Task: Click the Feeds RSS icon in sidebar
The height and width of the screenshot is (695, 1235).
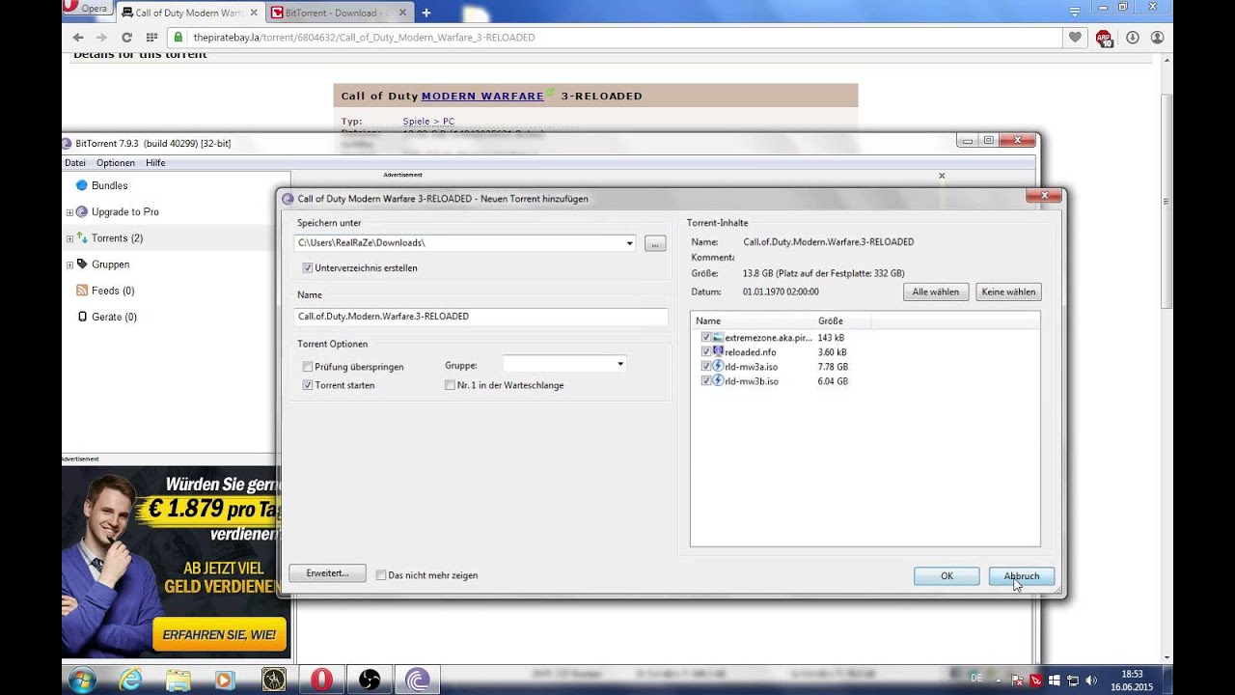Action: coord(82,291)
